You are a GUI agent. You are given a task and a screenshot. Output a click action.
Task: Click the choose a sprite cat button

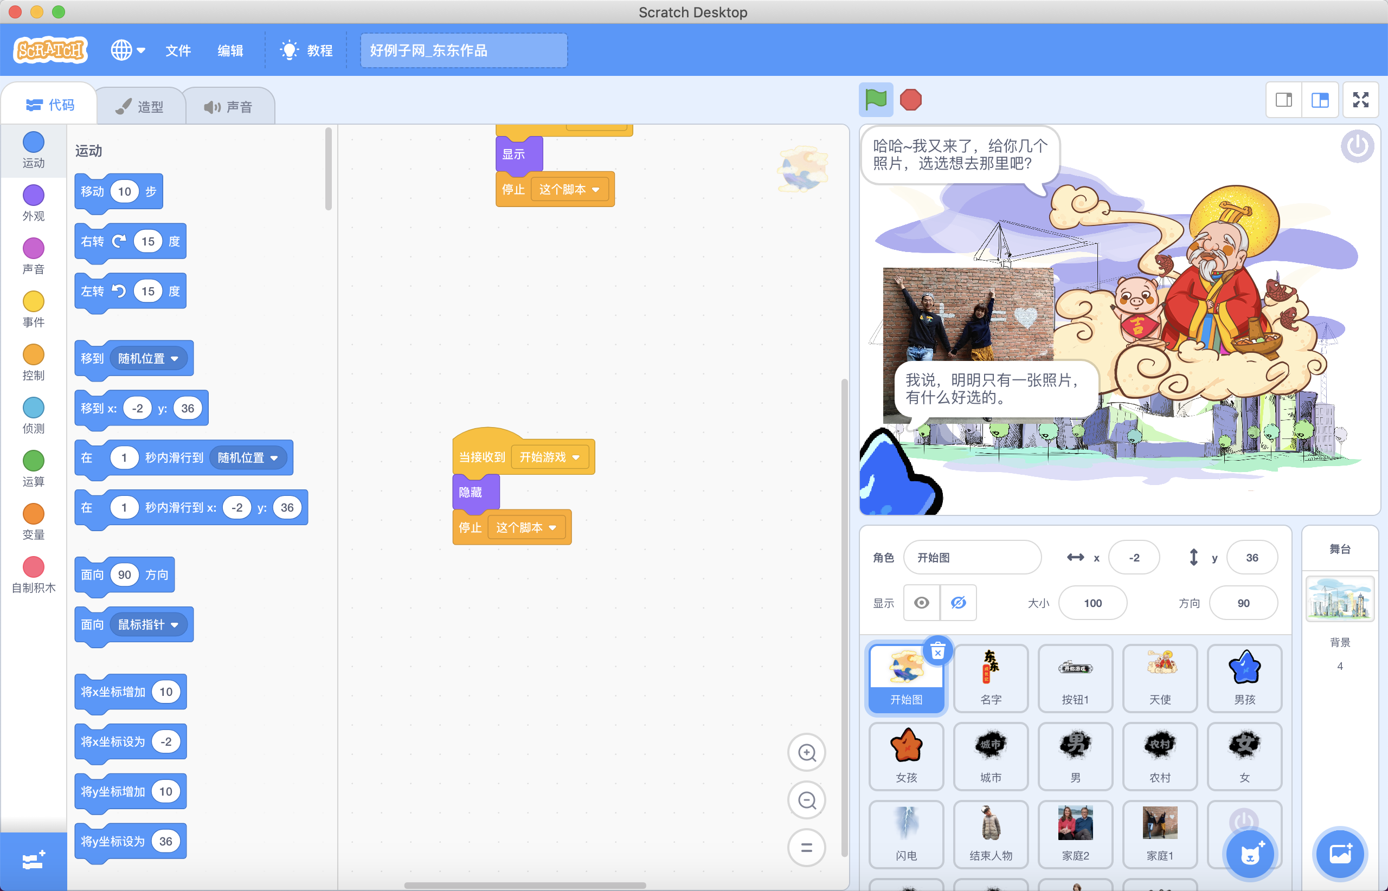pyautogui.click(x=1250, y=854)
